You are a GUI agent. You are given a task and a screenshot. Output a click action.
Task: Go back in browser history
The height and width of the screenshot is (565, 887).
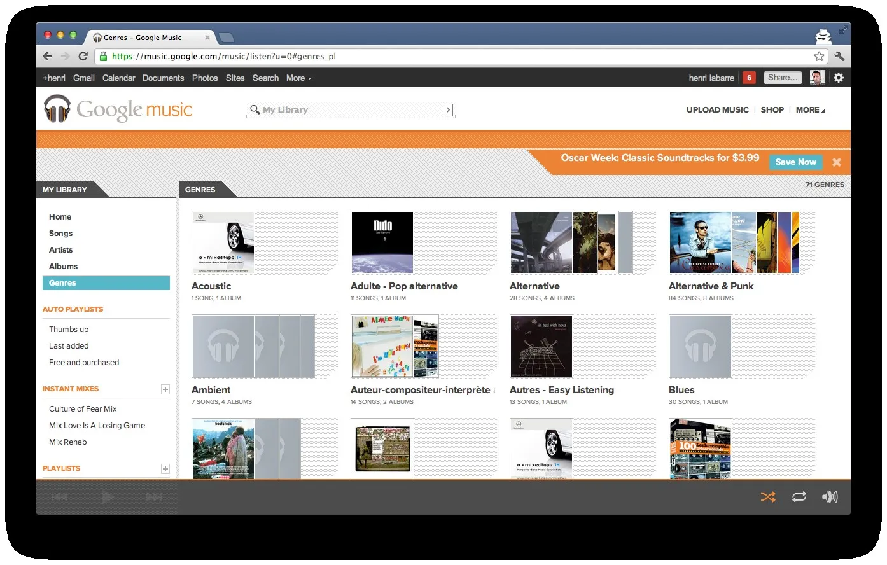coord(48,56)
